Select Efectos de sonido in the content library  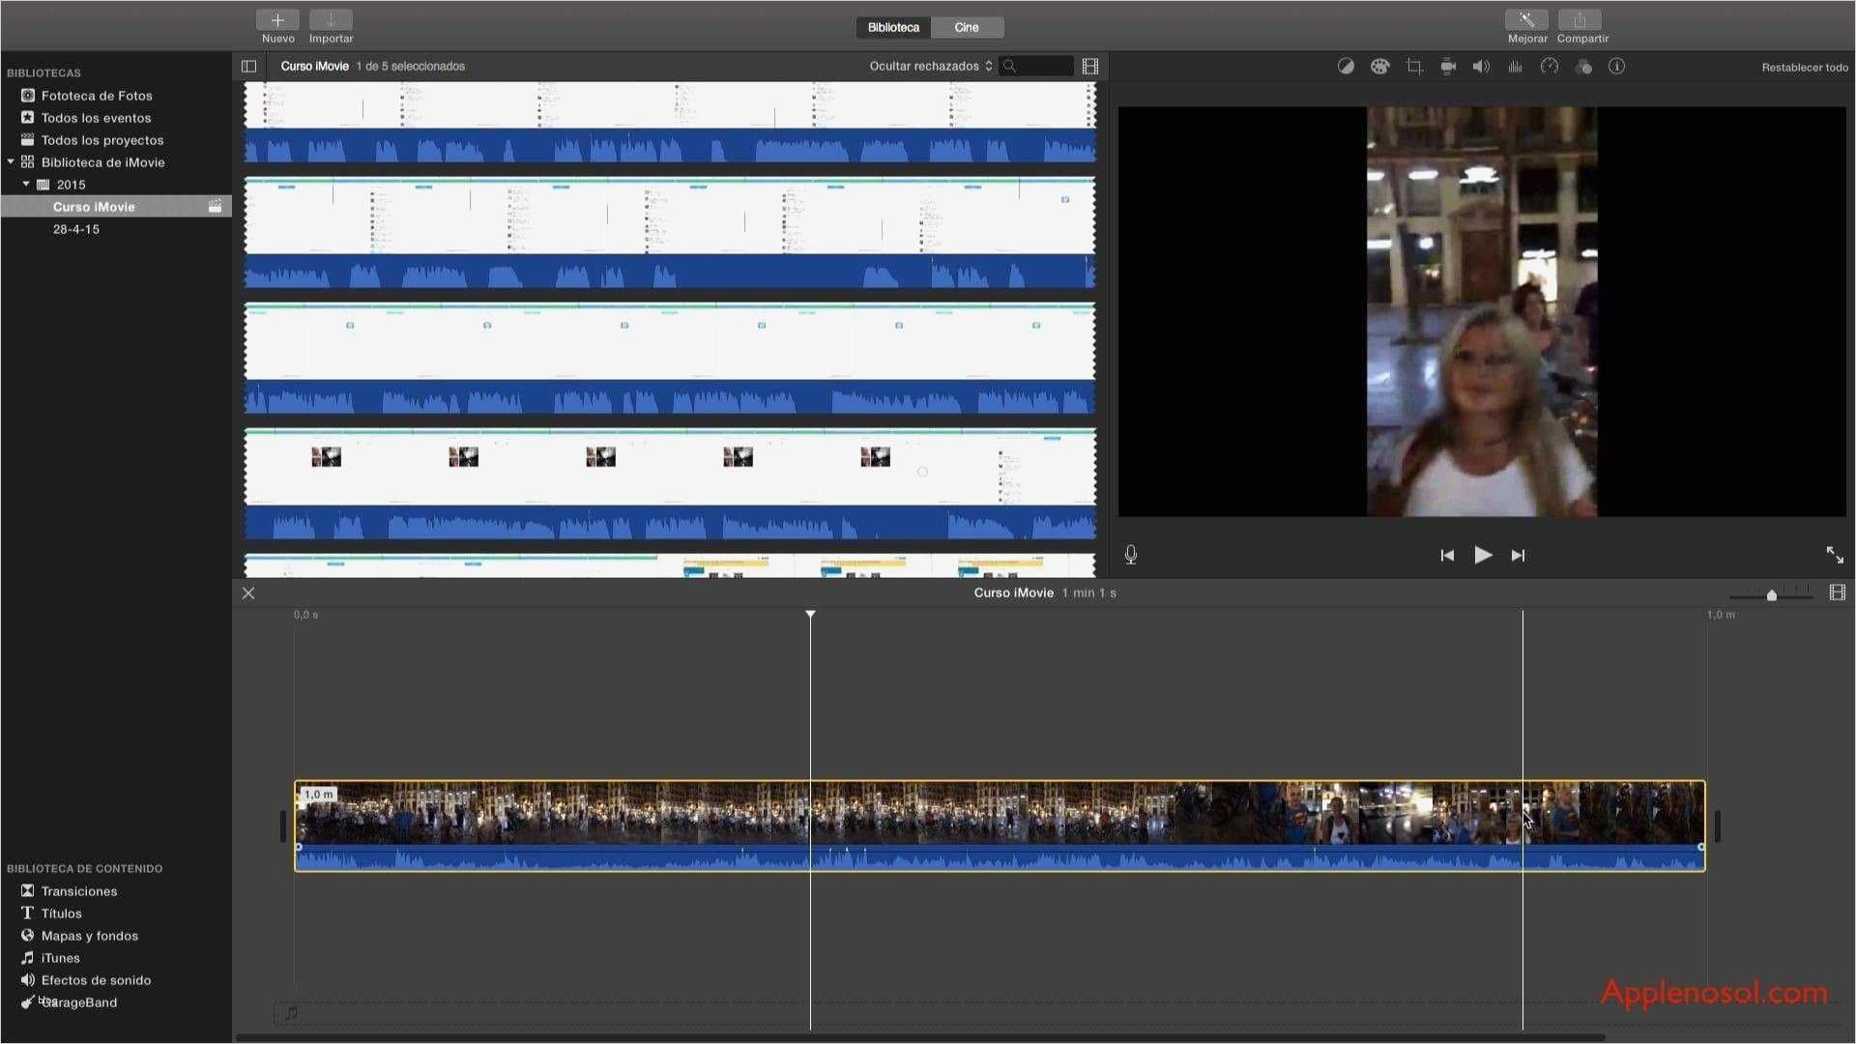[x=95, y=979]
